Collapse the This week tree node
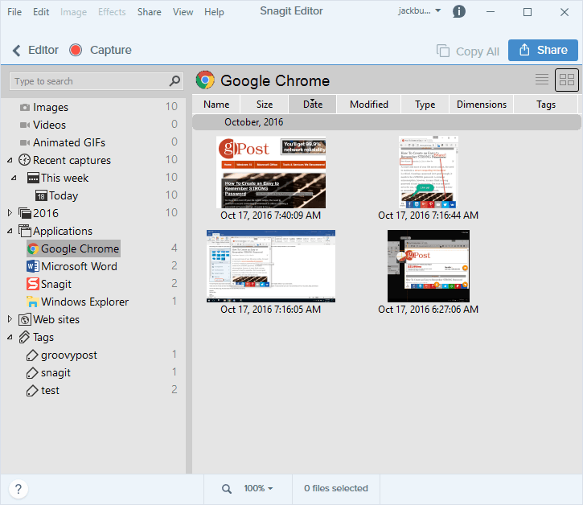The height and width of the screenshot is (505, 583). point(14,179)
